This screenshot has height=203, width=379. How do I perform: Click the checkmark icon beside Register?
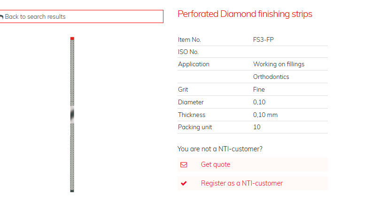(184, 183)
